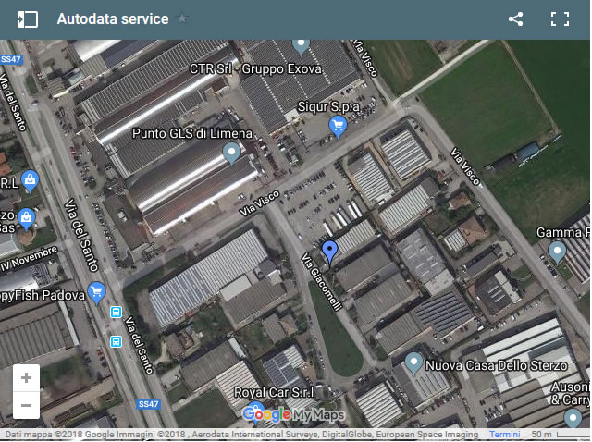This screenshot has width=592, height=442.
Task: Click the HappyFish Padova shopping cart marker
Action: click(x=96, y=293)
